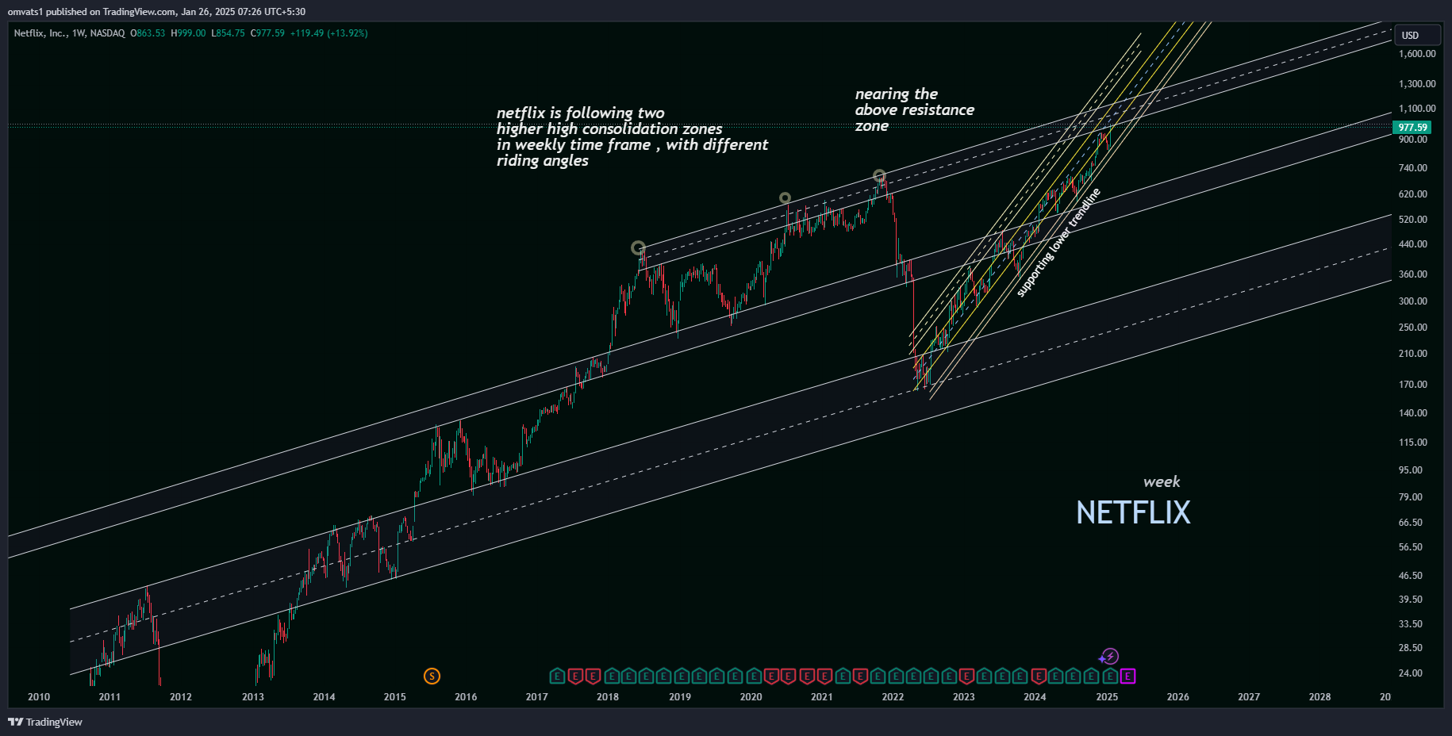Click the green earnings marker above 2025 label

(1110, 676)
